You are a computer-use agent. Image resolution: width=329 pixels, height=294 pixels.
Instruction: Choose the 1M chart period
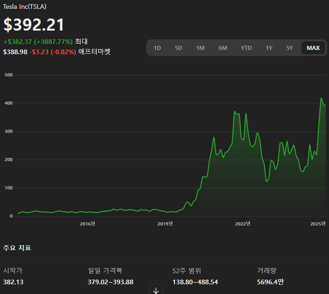click(200, 48)
